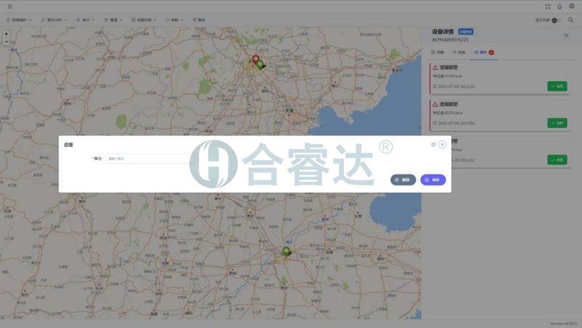This screenshot has height=328, width=582.
Task: Switch to the 参数 tab in device details
Action: [x=438, y=52]
